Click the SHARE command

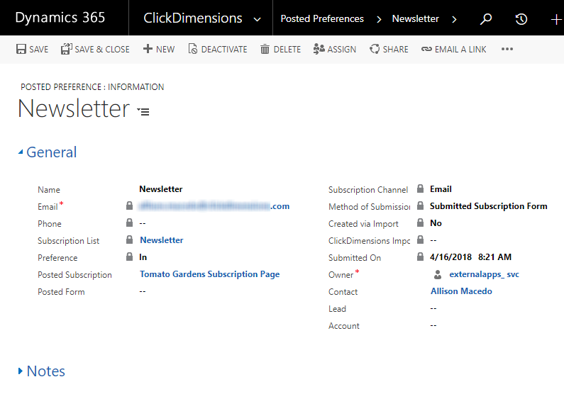coord(389,49)
